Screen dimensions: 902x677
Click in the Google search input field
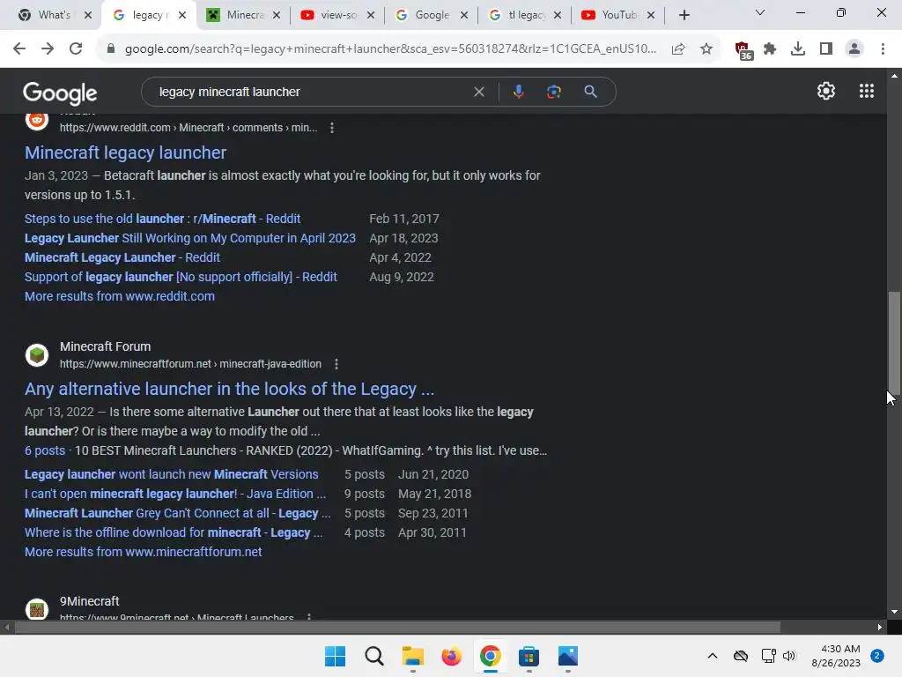coord(311,92)
